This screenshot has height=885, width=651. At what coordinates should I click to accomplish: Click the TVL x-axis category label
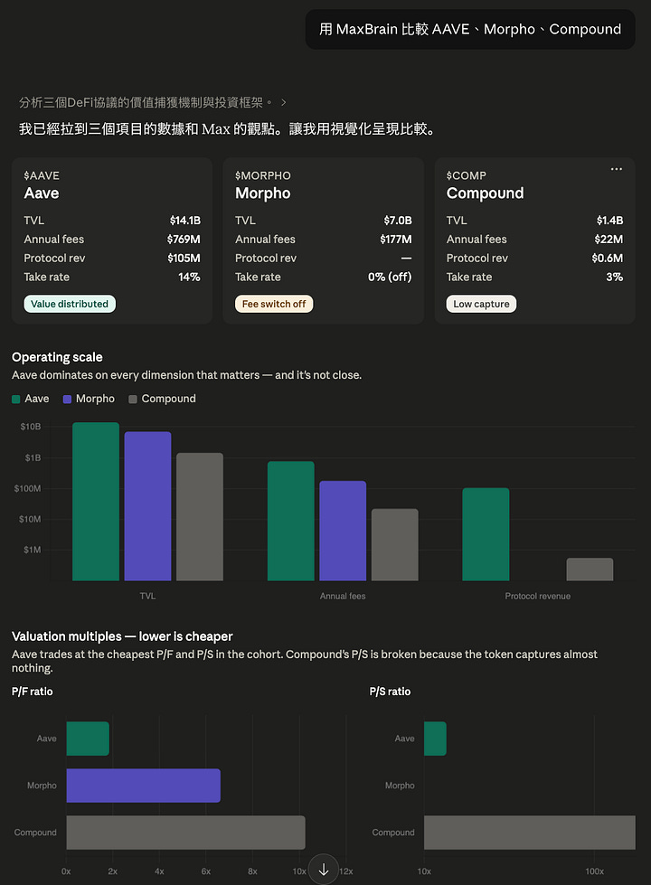148,596
